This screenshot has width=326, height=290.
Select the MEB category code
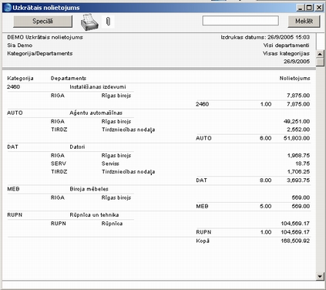13,189
